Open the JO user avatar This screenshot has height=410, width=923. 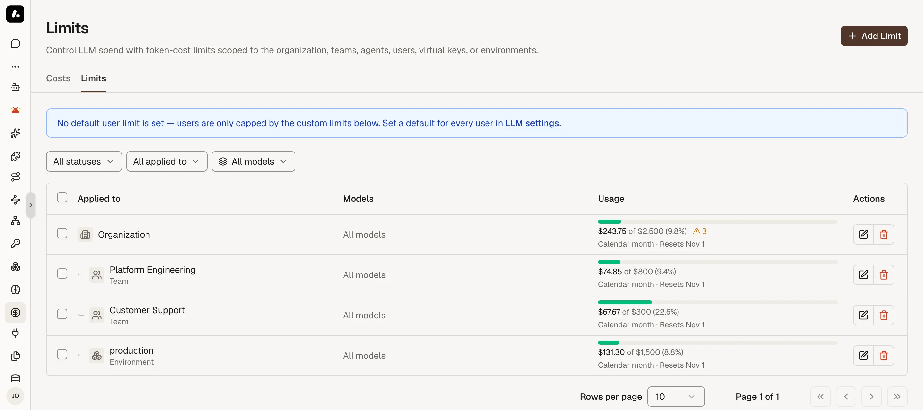coord(15,396)
